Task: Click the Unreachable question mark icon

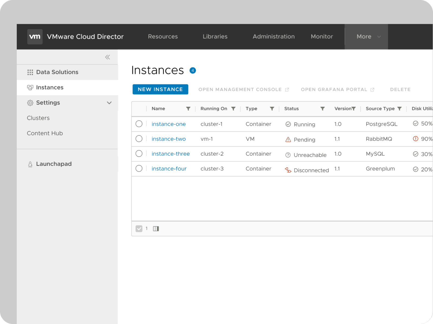Action: click(x=288, y=155)
